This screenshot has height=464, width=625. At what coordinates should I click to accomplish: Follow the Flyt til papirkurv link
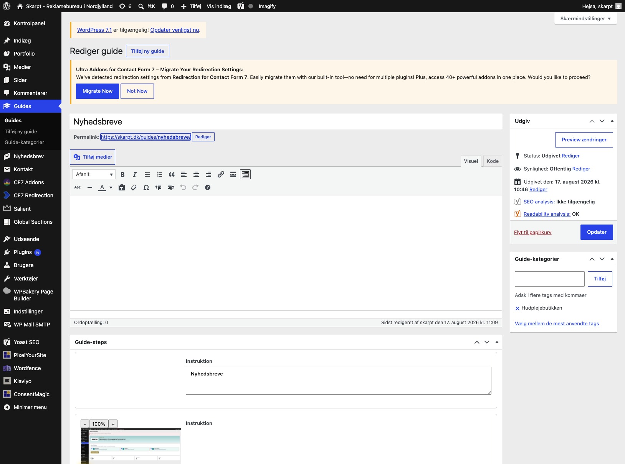tap(532, 232)
